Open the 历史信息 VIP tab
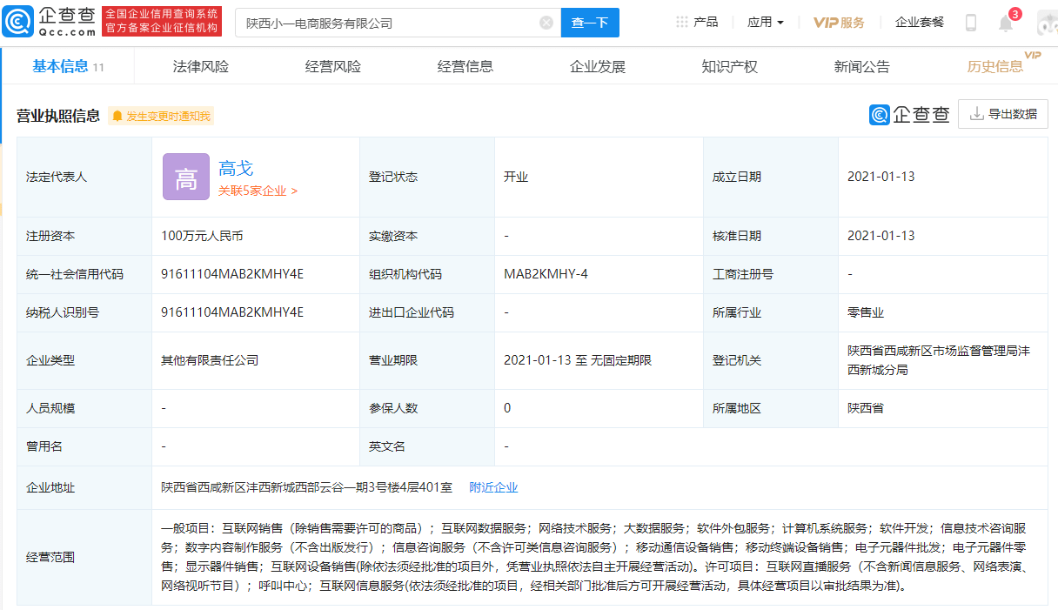Viewport: 1058px width, 610px height. coord(995,67)
